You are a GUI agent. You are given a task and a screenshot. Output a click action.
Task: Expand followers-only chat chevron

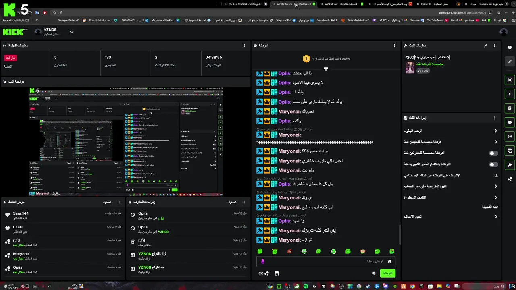click(x=496, y=142)
